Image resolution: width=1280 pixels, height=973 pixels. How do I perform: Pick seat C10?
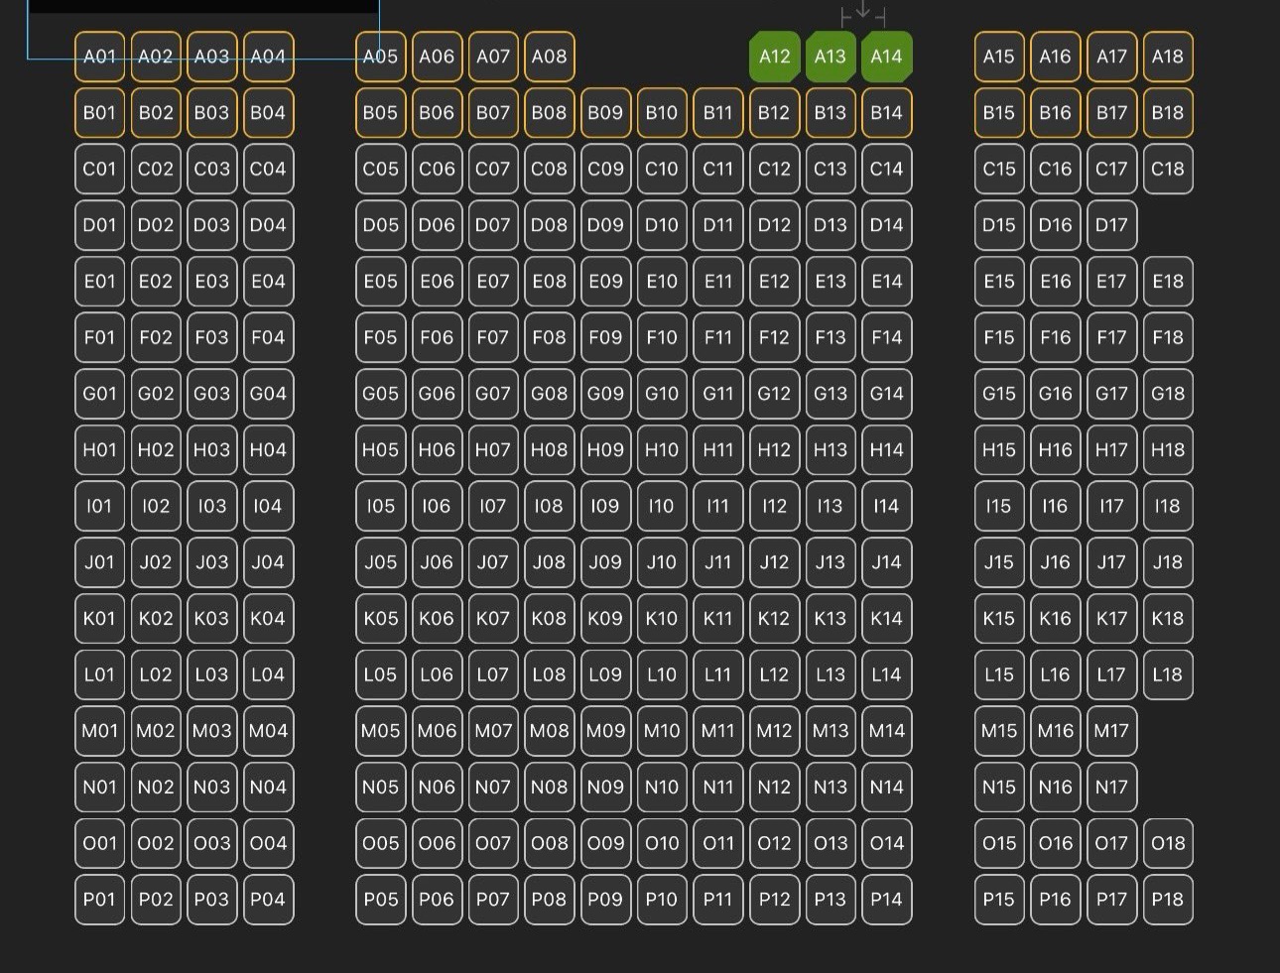click(x=662, y=169)
